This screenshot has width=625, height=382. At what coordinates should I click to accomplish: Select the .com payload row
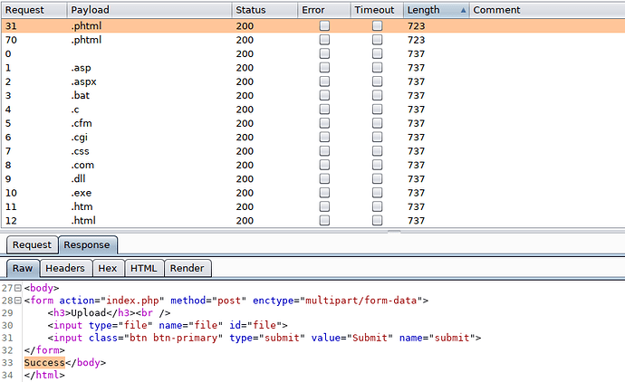coord(313,165)
